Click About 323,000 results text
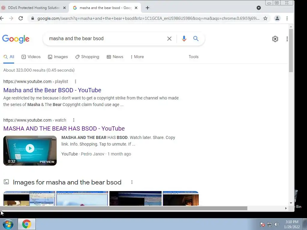Screen dimensions: 307x230 (39, 70)
